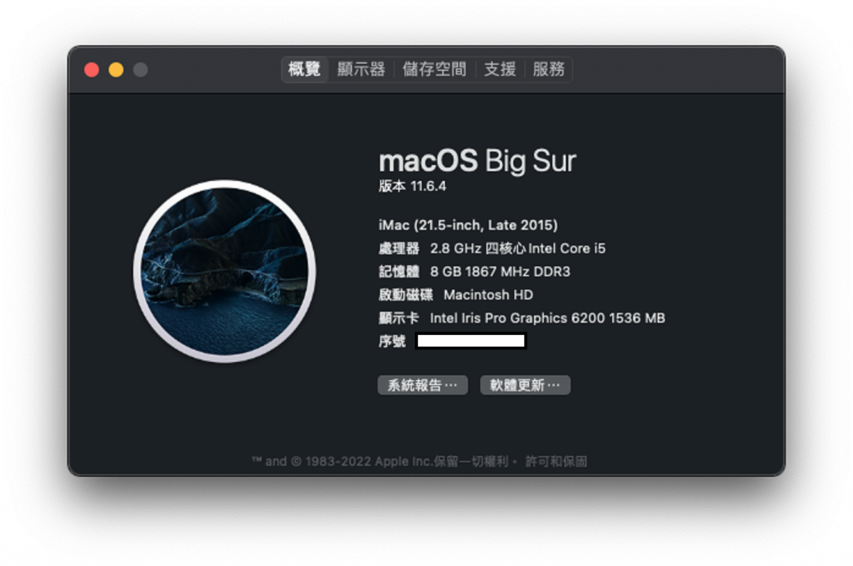
Task: Open the 服務 service tab
Action: (x=548, y=70)
